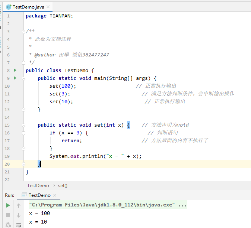Fold the if statement block on line 16

pyautogui.click(x=23, y=133)
